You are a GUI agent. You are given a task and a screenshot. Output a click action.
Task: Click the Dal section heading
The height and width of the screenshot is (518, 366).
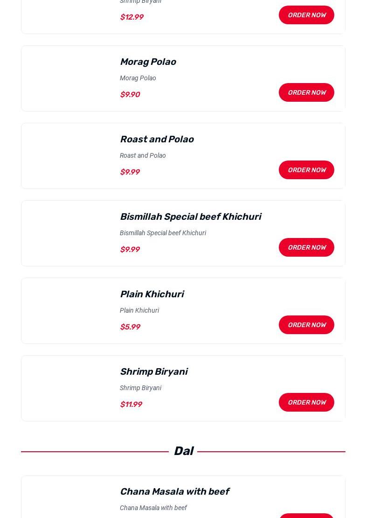(183, 451)
